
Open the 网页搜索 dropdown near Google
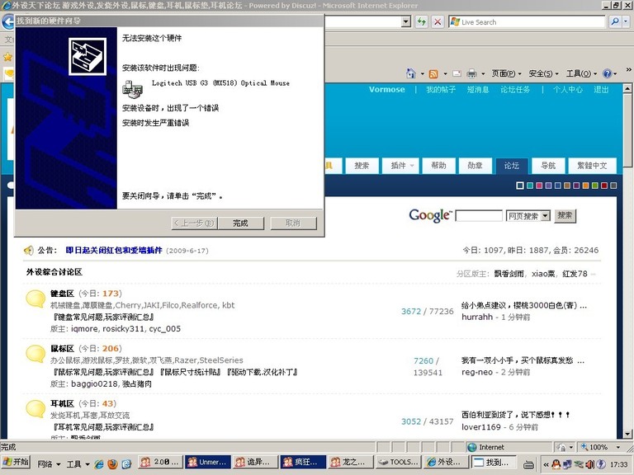click(528, 216)
